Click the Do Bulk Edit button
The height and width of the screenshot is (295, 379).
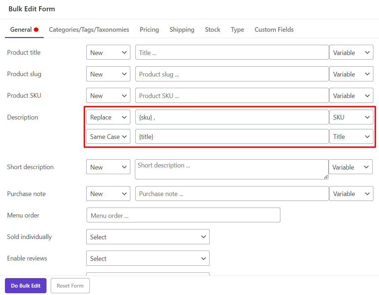(x=26, y=286)
